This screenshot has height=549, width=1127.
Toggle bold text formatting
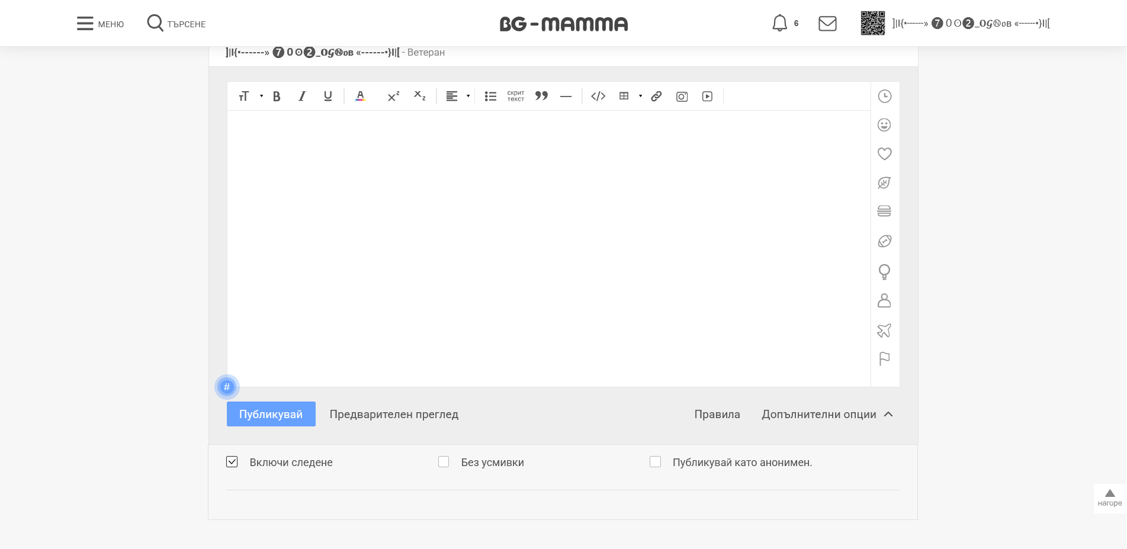[277, 97]
